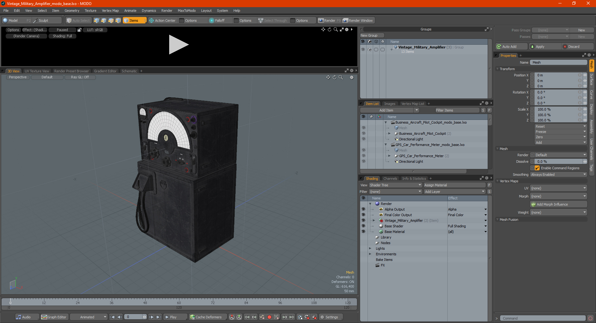Switch to Images tab
Image resolution: width=596 pixels, height=323 pixels.
click(x=390, y=104)
